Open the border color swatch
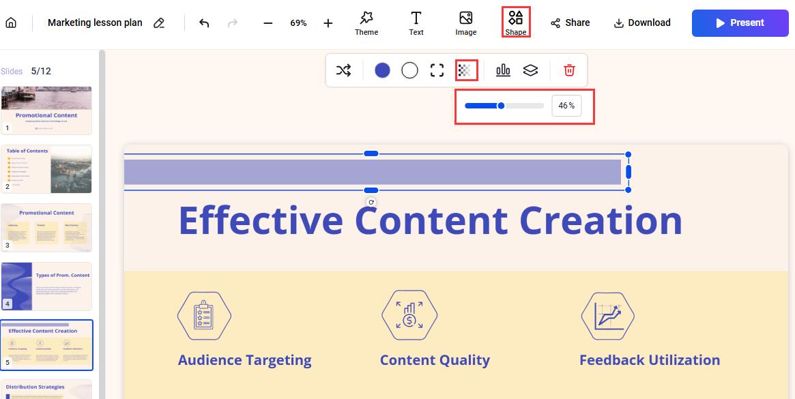The height and width of the screenshot is (399, 795). point(409,70)
